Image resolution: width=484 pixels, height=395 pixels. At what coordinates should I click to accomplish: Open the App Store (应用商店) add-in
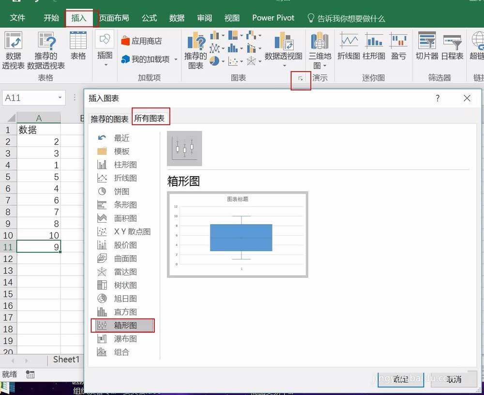[x=141, y=41]
